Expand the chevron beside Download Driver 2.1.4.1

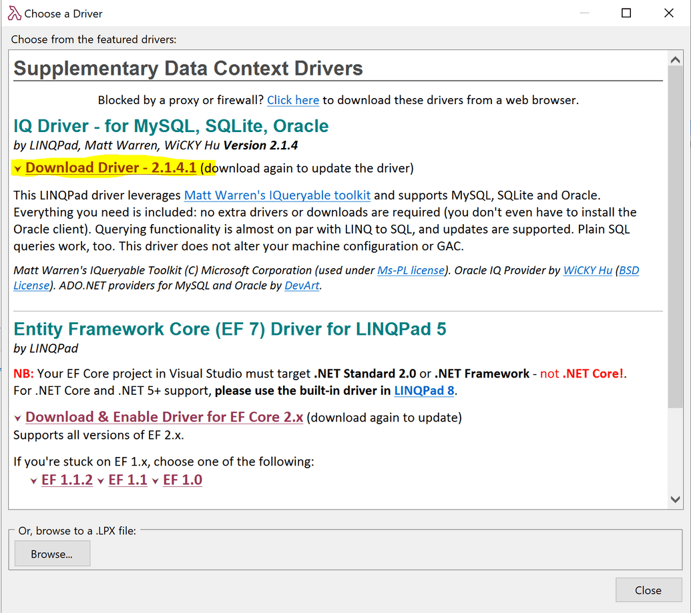pyautogui.click(x=17, y=168)
